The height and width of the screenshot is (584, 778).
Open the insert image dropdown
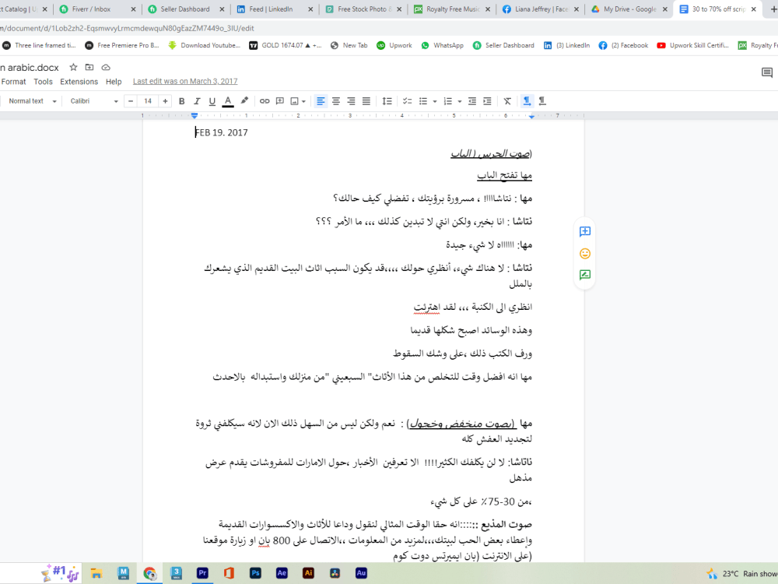coord(298,101)
